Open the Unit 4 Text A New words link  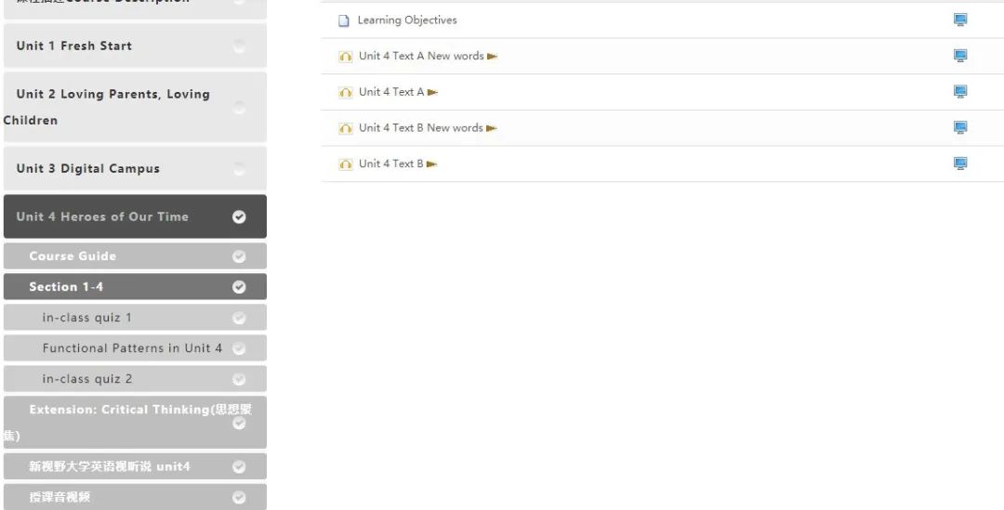coord(421,56)
